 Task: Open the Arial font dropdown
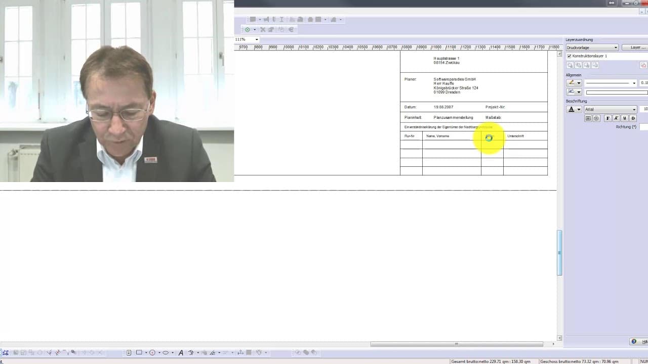point(611,109)
